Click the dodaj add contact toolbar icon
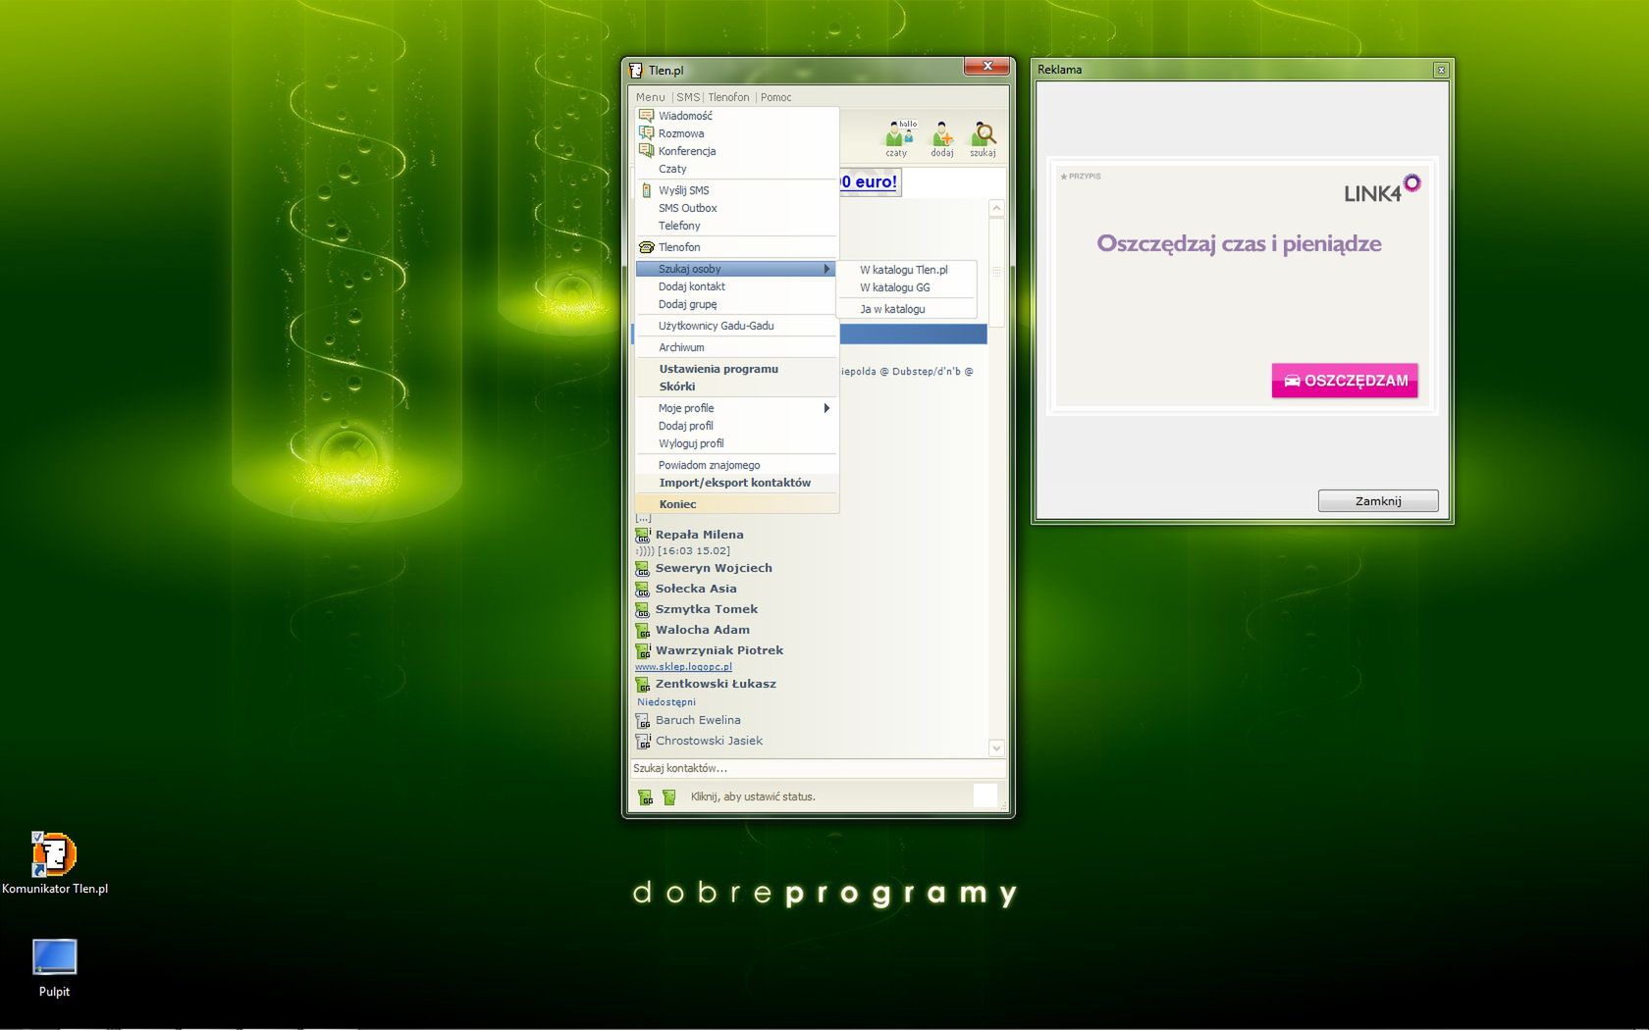The width and height of the screenshot is (1649, 1030). click(942, 138)
